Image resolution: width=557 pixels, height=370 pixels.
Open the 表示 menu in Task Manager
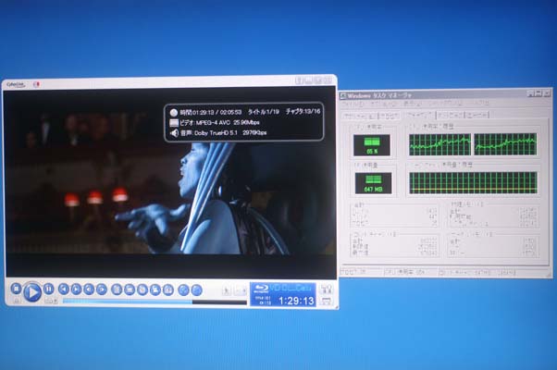pos(412,104)
